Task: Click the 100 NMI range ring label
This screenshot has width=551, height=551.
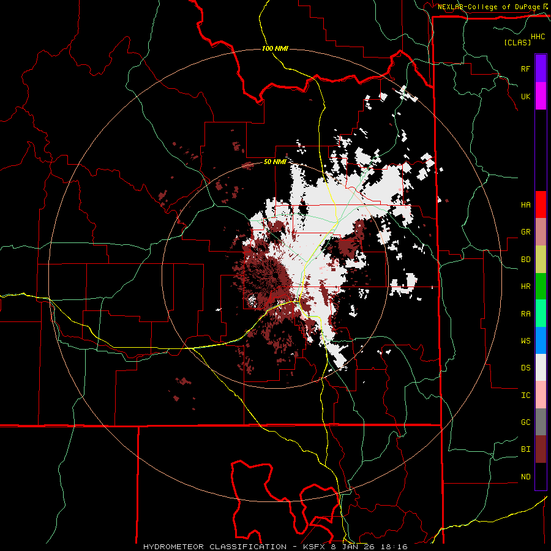Action: (x=275, y=48)
